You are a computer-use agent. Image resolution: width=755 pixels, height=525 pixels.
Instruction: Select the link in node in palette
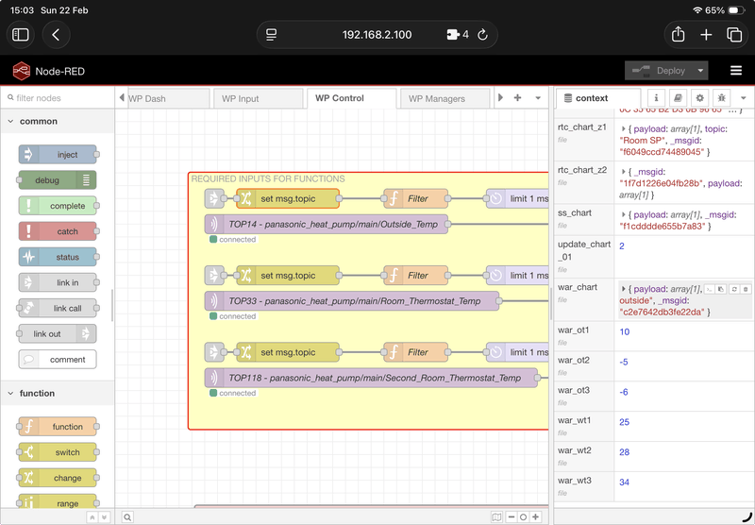[58, 282]
